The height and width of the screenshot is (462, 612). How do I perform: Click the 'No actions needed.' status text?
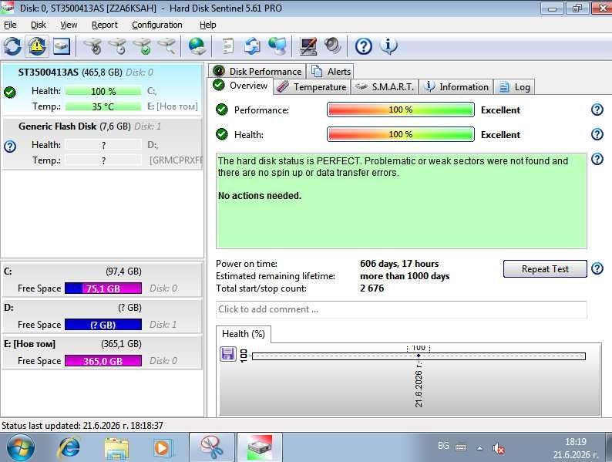point(260,196)
